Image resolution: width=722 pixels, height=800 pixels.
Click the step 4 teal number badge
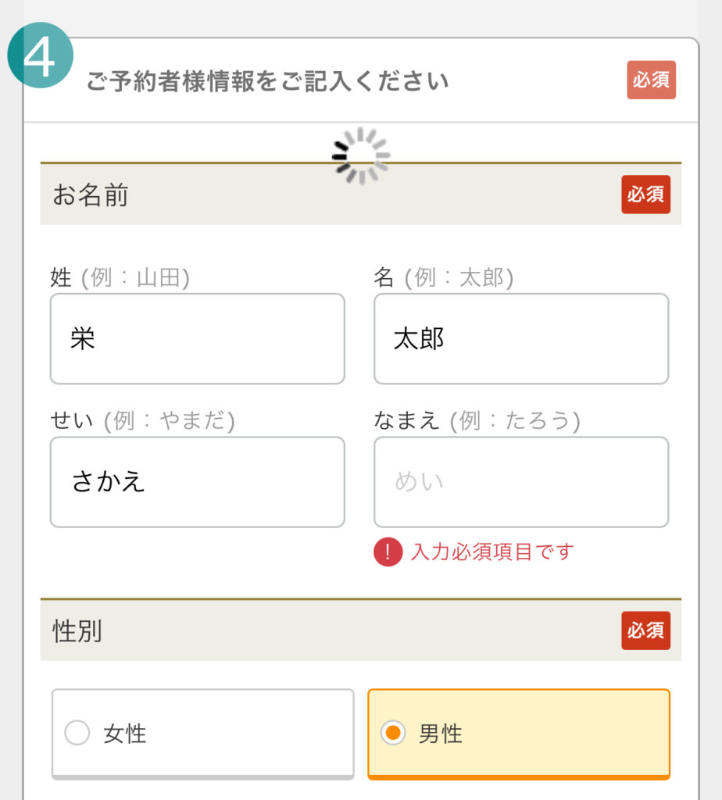(x=40, y=55)
